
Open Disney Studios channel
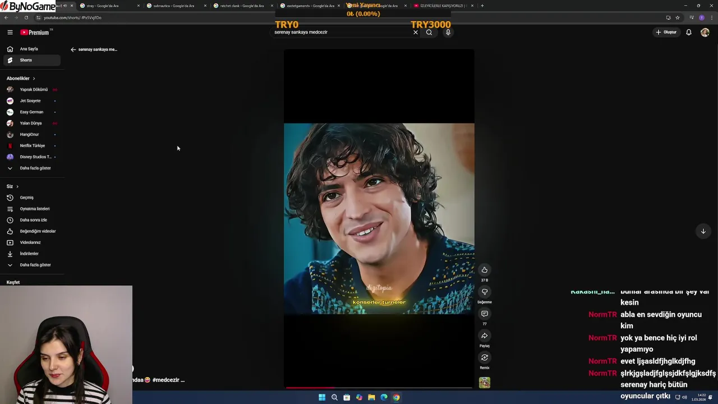31,157
